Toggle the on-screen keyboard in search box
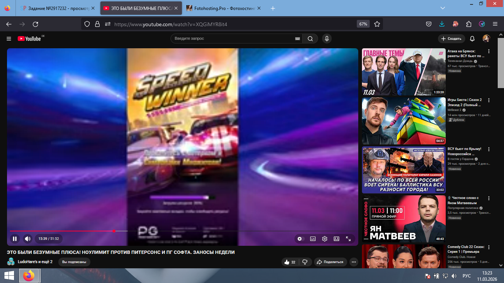Viewport: 504px width, 283px height. click(297, 39)
